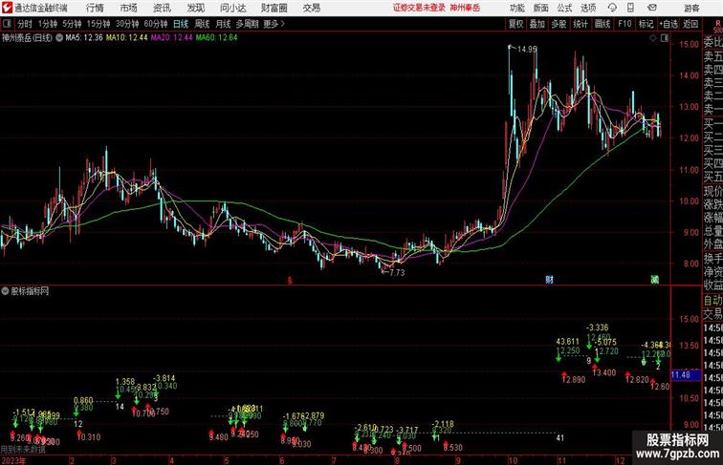Screen dimensions: 723x465
Task: Click the 游客 guest account label
Action: [691, 8]
